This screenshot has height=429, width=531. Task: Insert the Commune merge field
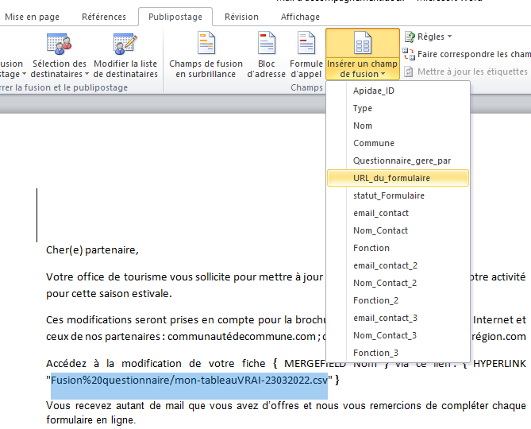tap(398, 143)
